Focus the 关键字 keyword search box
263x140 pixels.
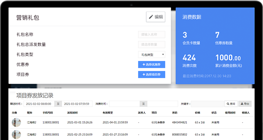[207, 104]
